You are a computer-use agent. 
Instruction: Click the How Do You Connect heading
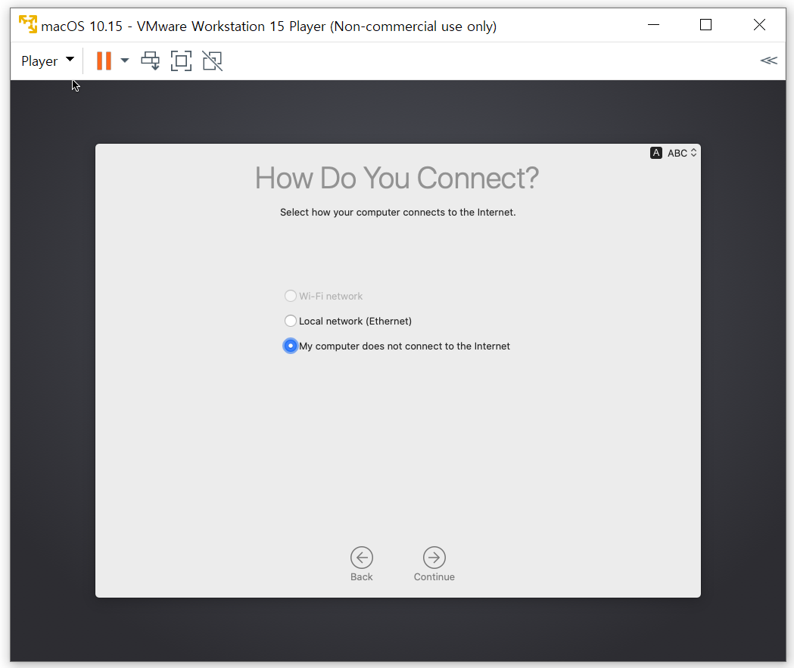point(397,179)
